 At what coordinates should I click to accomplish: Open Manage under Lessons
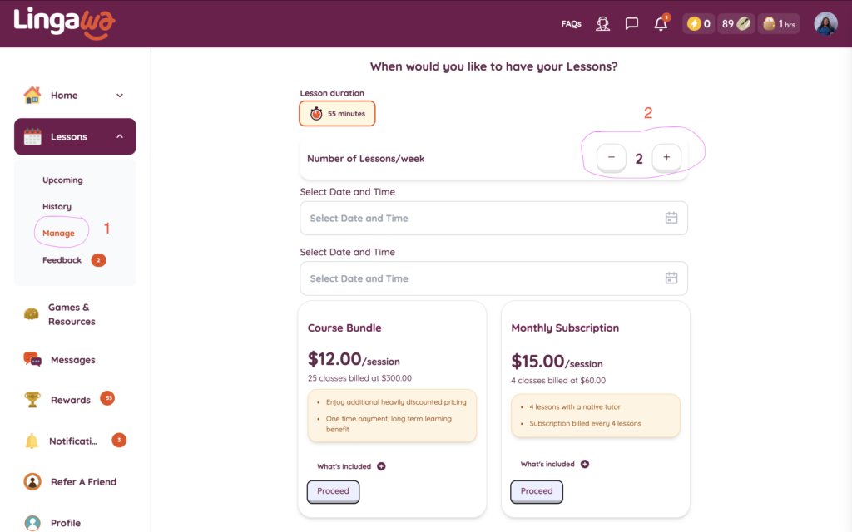tap(58, 234)
